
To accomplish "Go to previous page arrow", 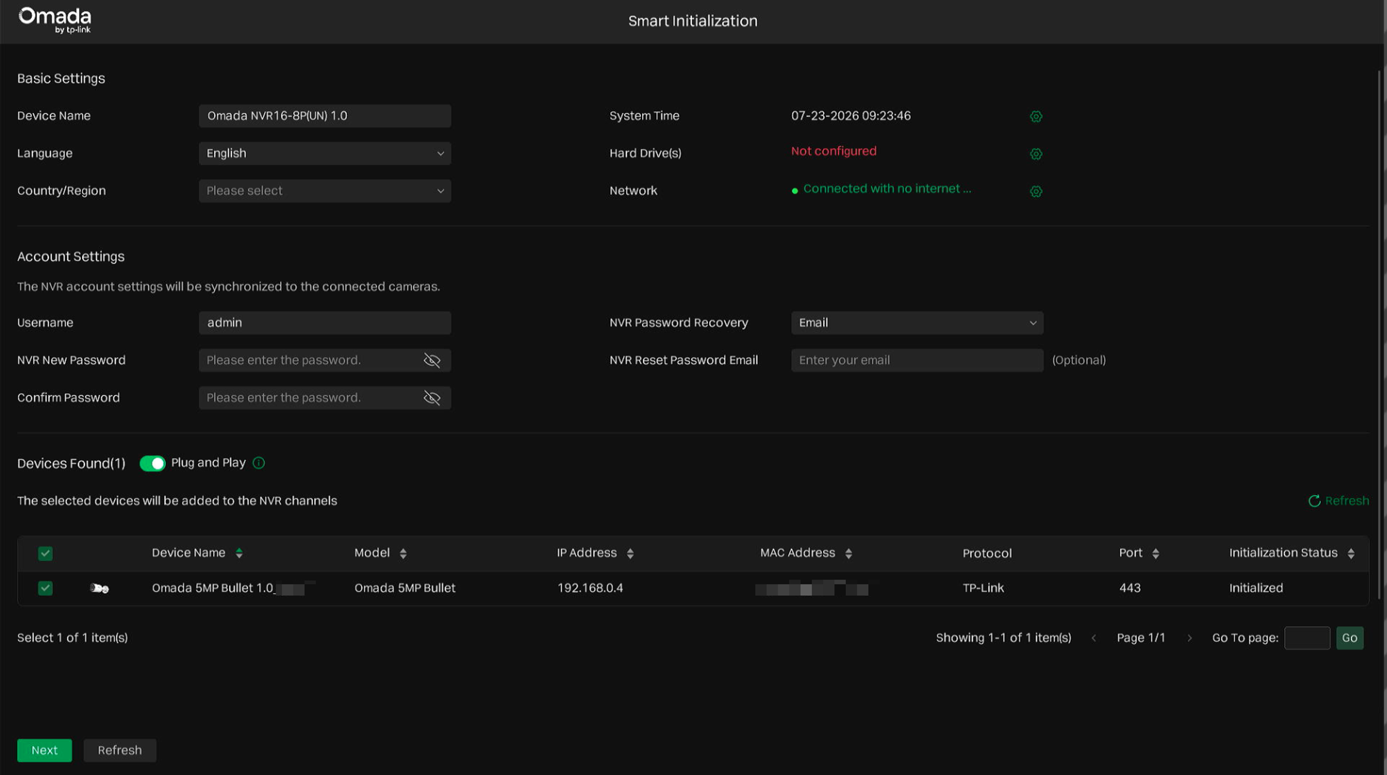I will [x=1093, y=637].
